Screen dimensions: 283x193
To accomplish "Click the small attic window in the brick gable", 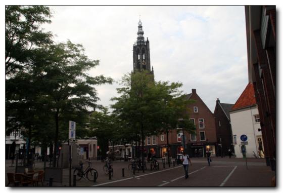I will (196, 109).
